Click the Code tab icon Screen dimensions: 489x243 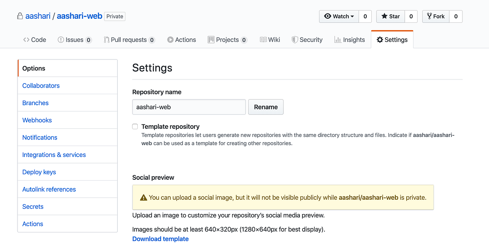pyautogui.click(x=26, y=40)
